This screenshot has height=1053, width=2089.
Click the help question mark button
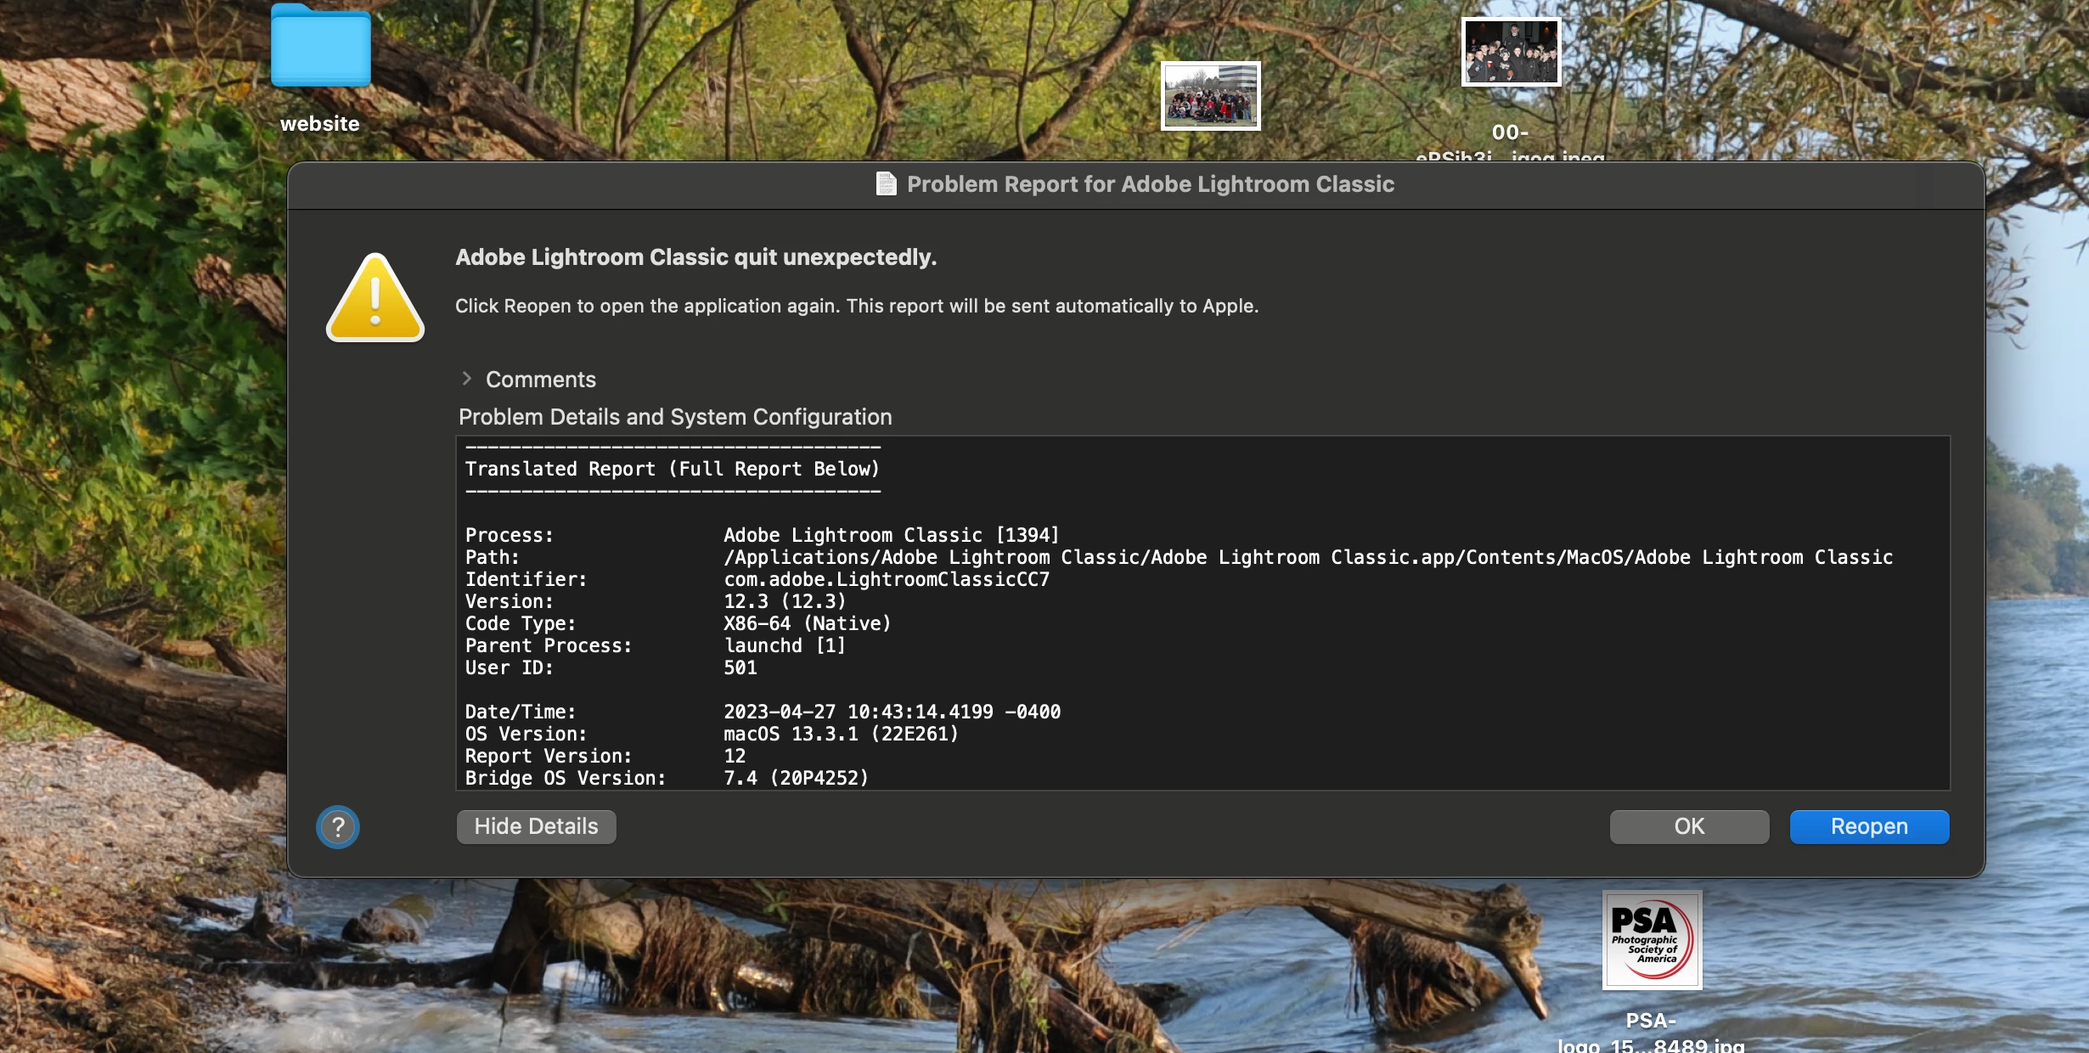point(338,826)
